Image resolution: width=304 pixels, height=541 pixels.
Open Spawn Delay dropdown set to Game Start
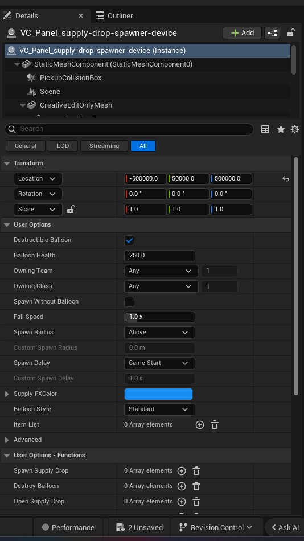(159, 363)
